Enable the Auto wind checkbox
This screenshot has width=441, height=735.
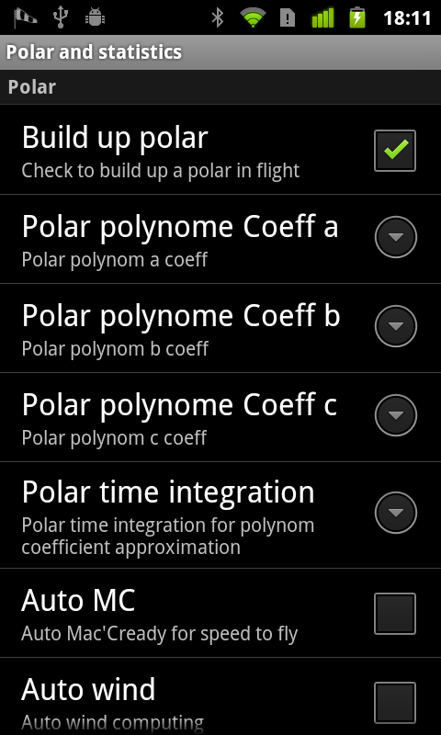point(395,703)
